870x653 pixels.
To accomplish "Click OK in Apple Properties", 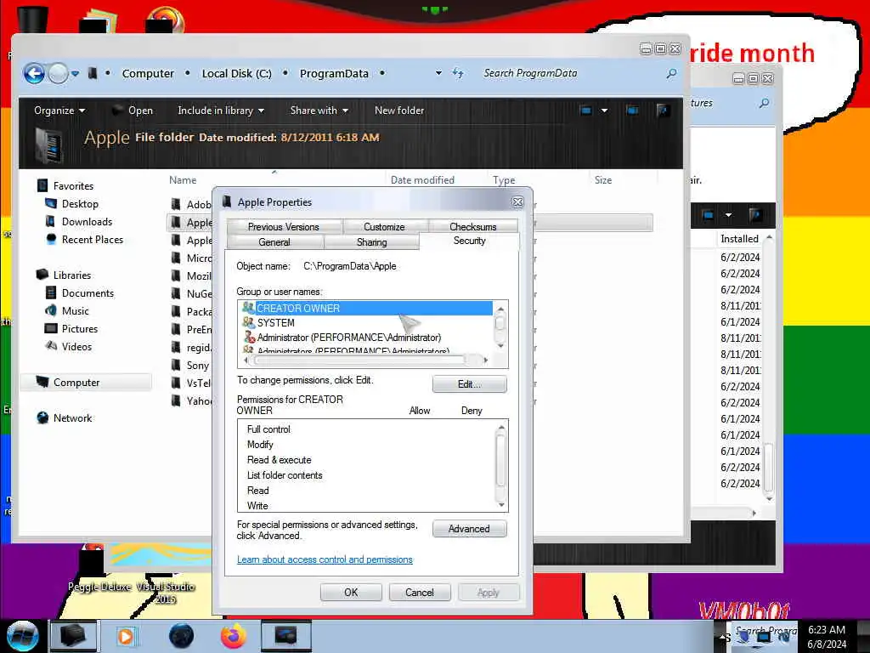I will coord(351,593).
